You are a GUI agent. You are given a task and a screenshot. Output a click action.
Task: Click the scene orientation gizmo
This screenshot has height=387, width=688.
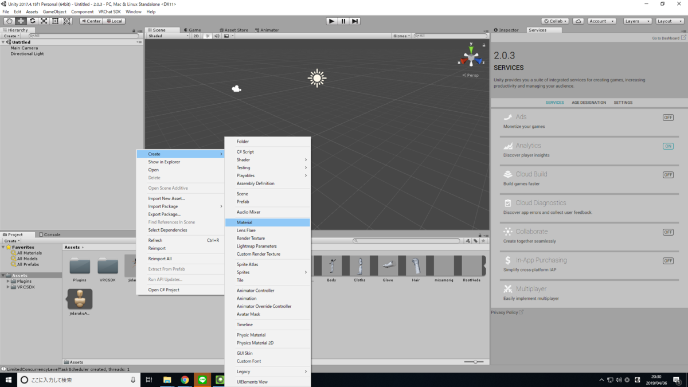click(x=471, y=57)
